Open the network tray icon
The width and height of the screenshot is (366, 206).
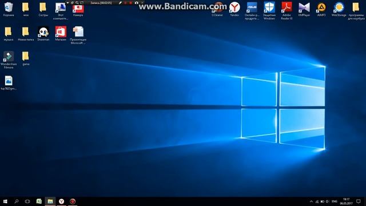tap(317, 201)
